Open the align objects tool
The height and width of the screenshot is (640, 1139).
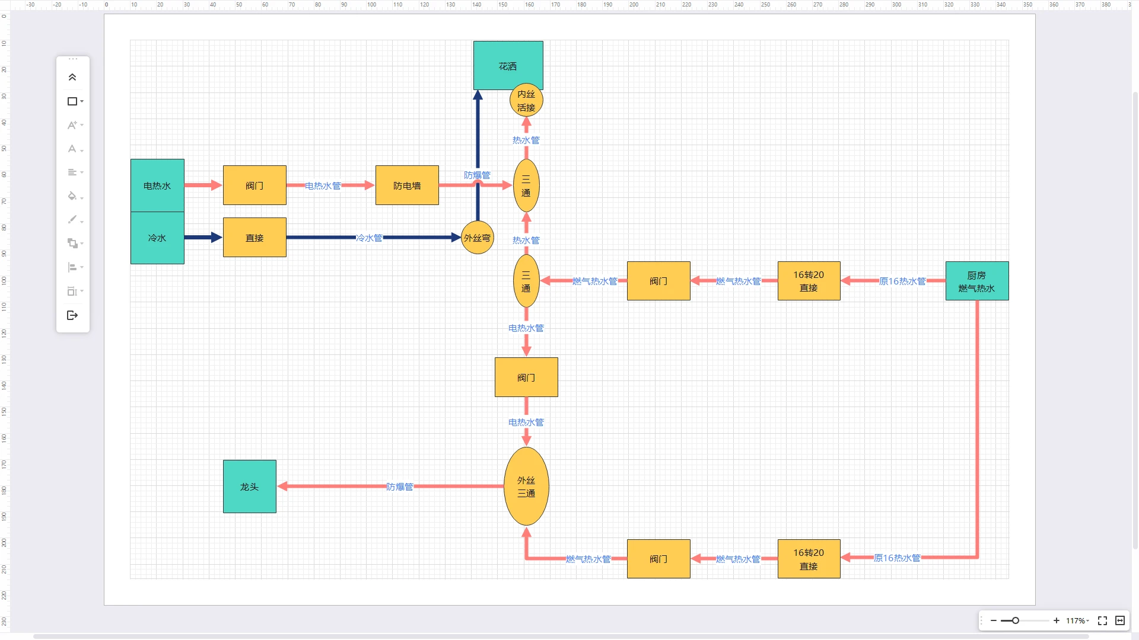(x=72, y=267)
